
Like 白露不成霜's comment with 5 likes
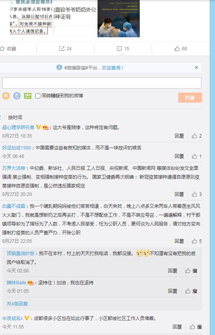[197, 241]
